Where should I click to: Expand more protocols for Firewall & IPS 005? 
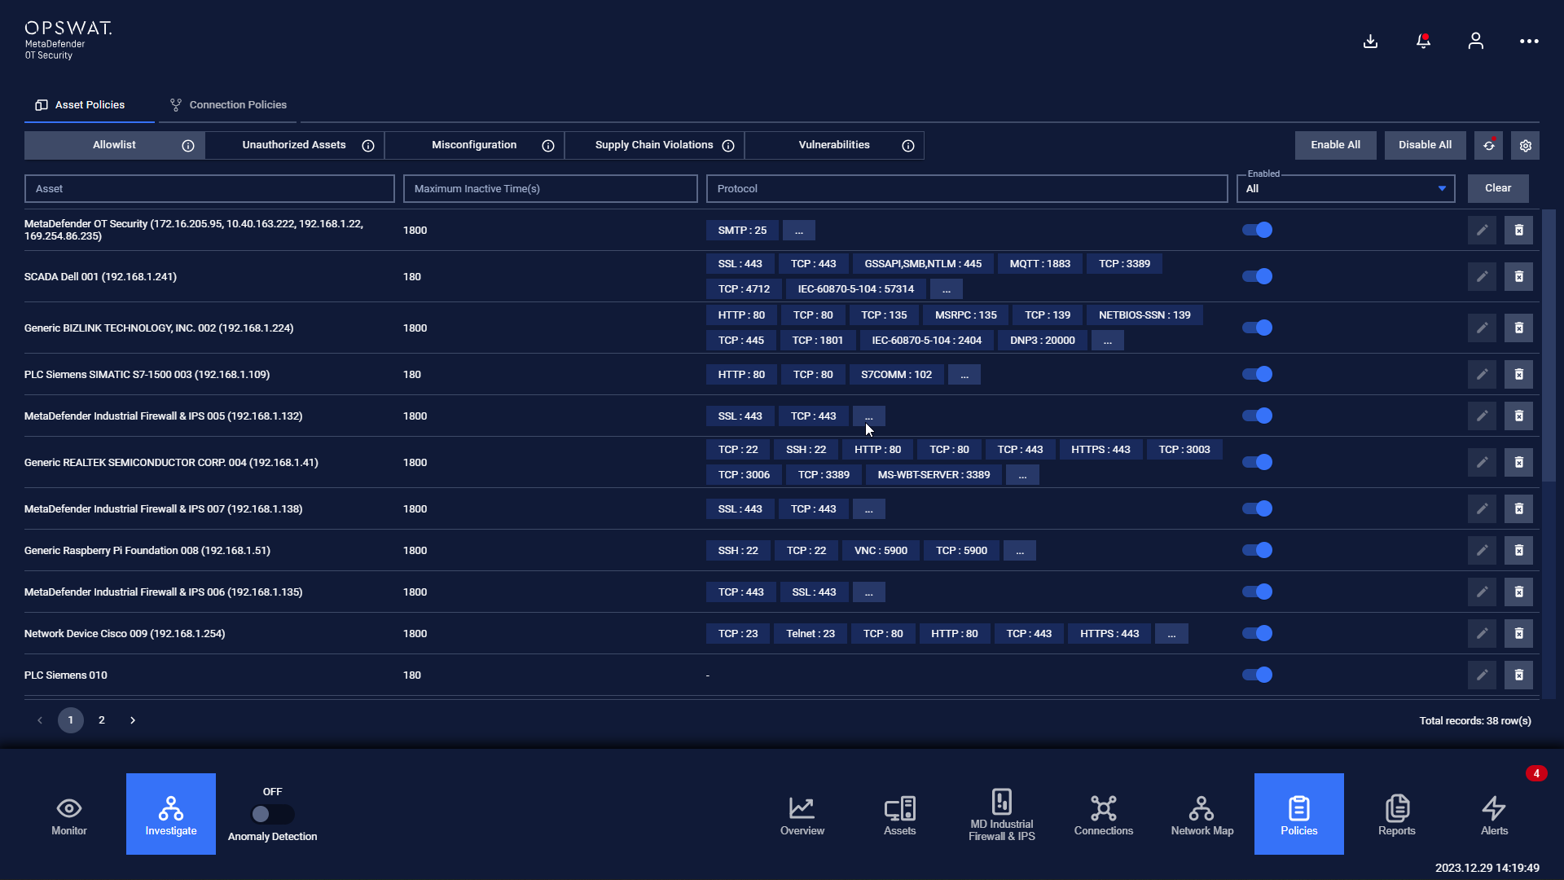point(869,416)
